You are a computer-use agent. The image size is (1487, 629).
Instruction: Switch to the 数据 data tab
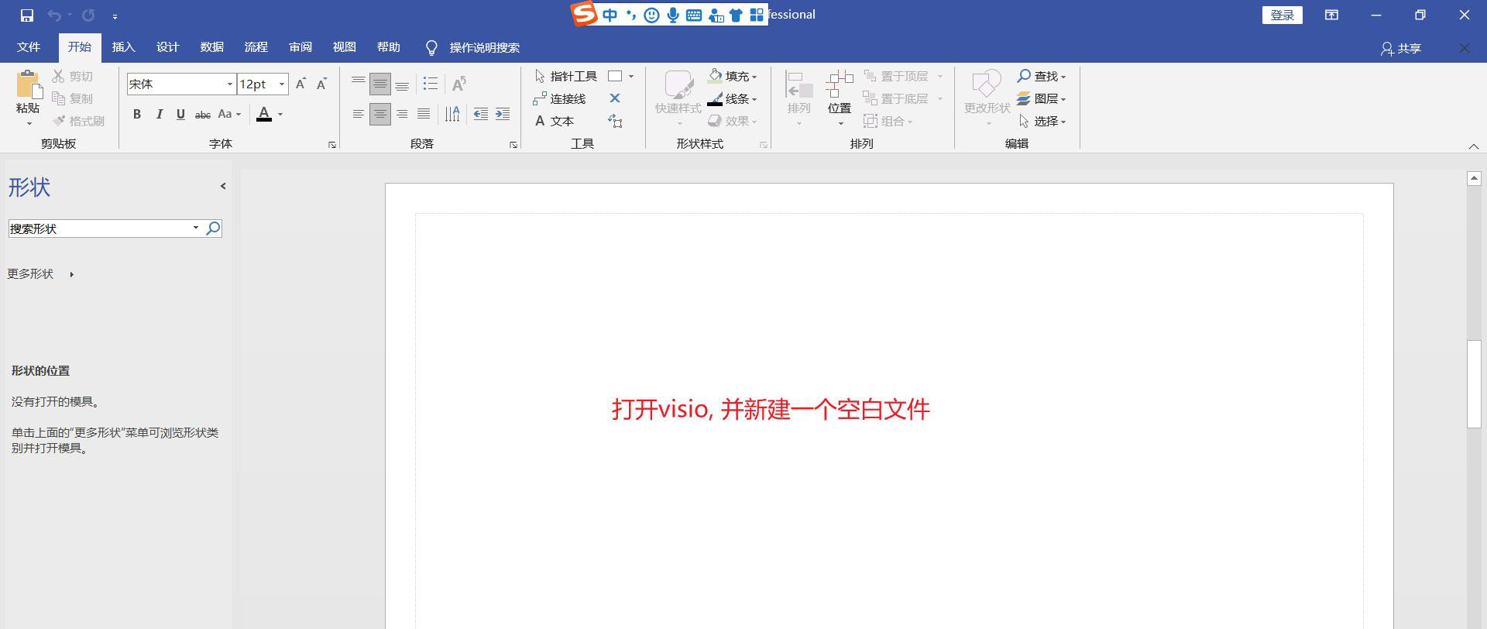212,47
